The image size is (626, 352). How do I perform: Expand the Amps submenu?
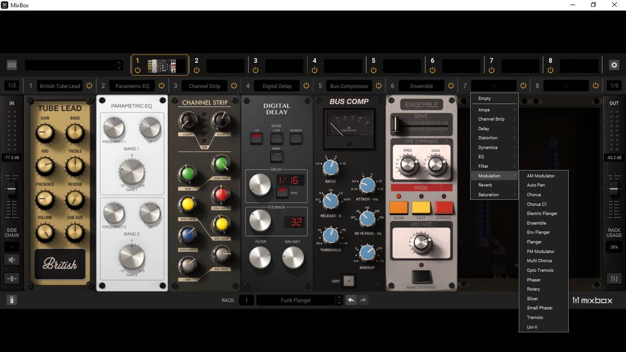click(x=494, y=110)
